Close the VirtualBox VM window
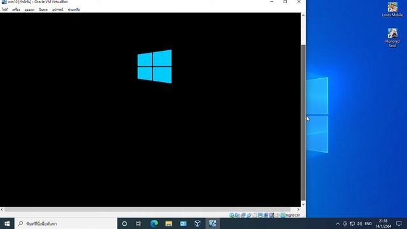This screenshot has height=229, width=407. coord(299,2)
